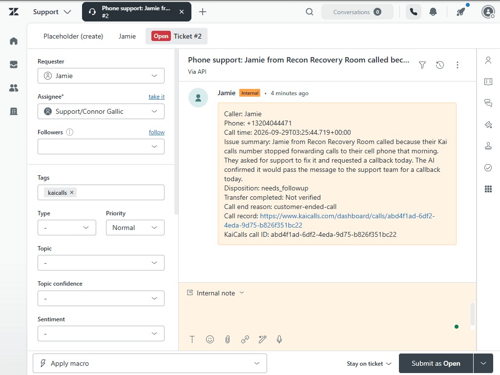The image size is (500, 375).
Task: Open the Apps grid icon
Action: pyautogui.click(x=488, y=189)
